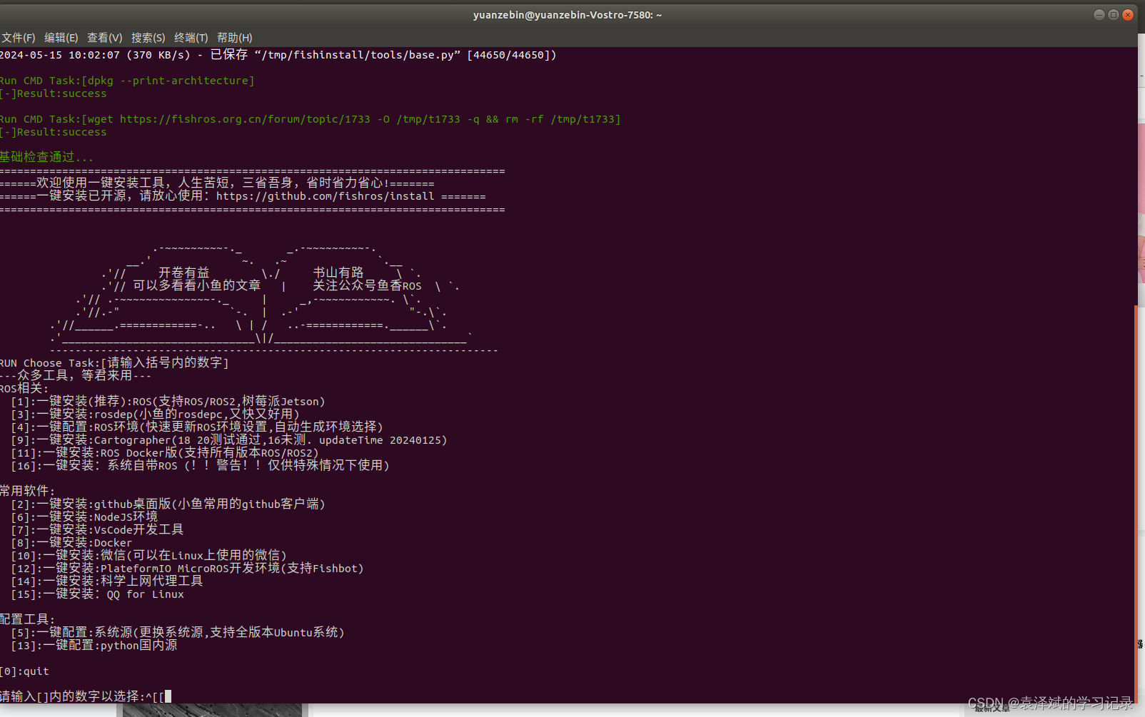The width and height of the screenshot is (1145, 717).
Task: Click option [1] 一键安装(推荐):ROS line
Action: point(168,402)
